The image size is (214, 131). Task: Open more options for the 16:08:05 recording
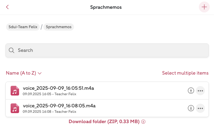(x=200, y=108)
